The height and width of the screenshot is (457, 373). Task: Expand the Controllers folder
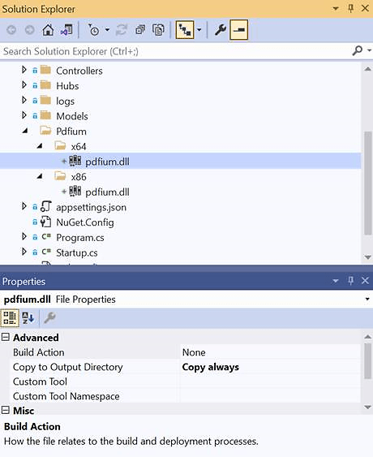(24, 70)
